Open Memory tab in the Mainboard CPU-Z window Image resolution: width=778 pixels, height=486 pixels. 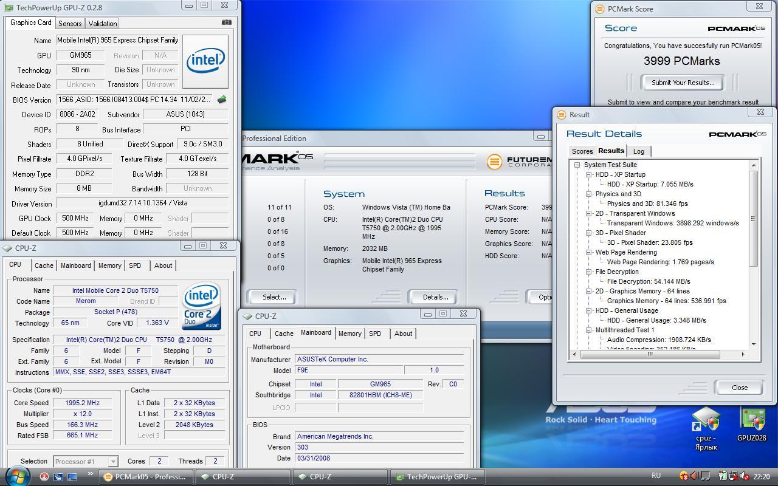point(349,334)
